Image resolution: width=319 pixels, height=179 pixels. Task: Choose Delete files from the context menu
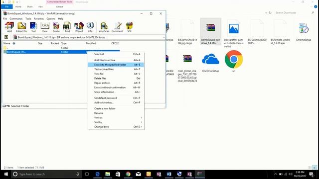point(116,79)
